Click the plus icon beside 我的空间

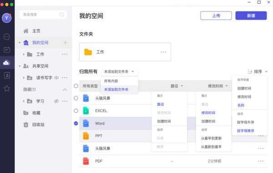(x=66, y=42)
